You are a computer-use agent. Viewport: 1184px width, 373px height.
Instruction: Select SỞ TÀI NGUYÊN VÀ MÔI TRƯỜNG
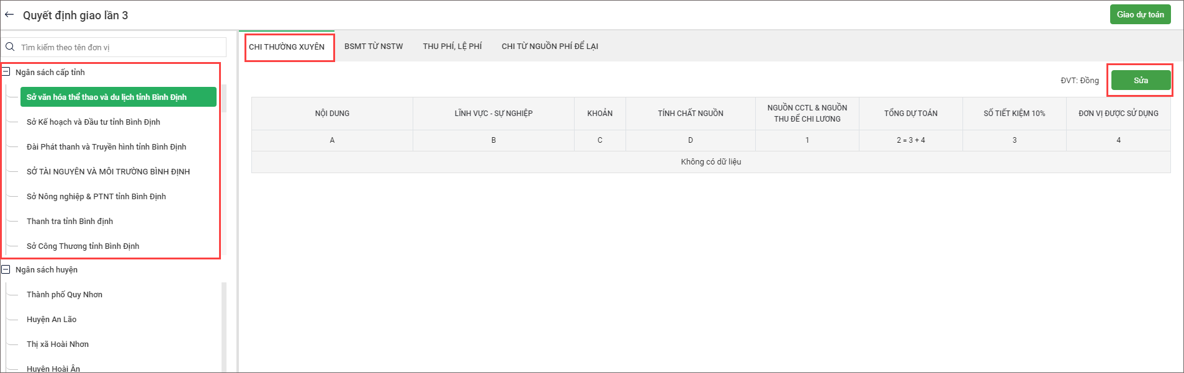click(108, 171)
